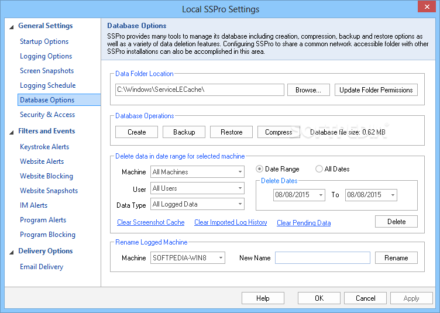The image size is (440, 313).
Task: Open Program Alerts settings
Action: tap(43, 220)
